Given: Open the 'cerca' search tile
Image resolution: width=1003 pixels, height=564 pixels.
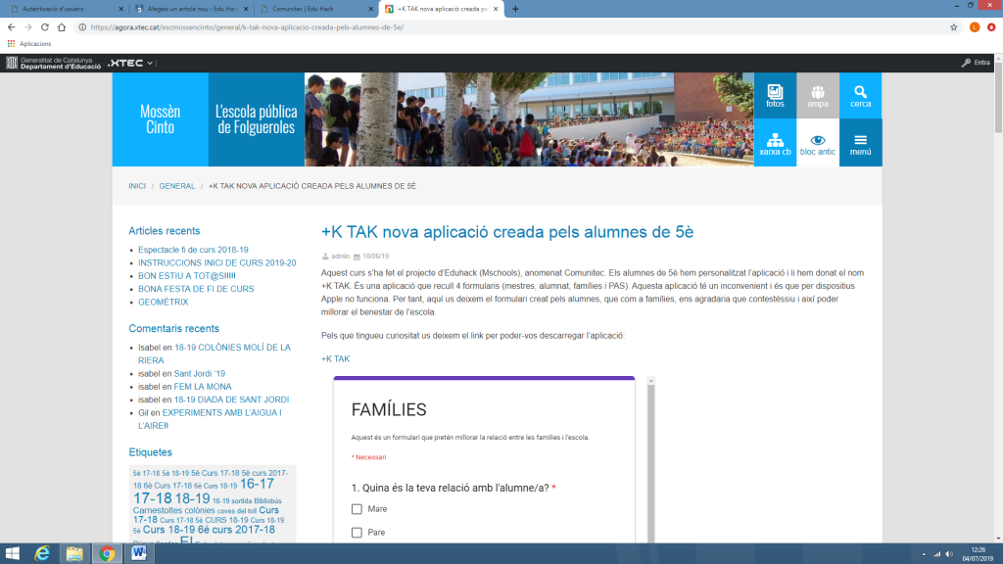Looking at the screenshot, I should [x=860, y=95].
